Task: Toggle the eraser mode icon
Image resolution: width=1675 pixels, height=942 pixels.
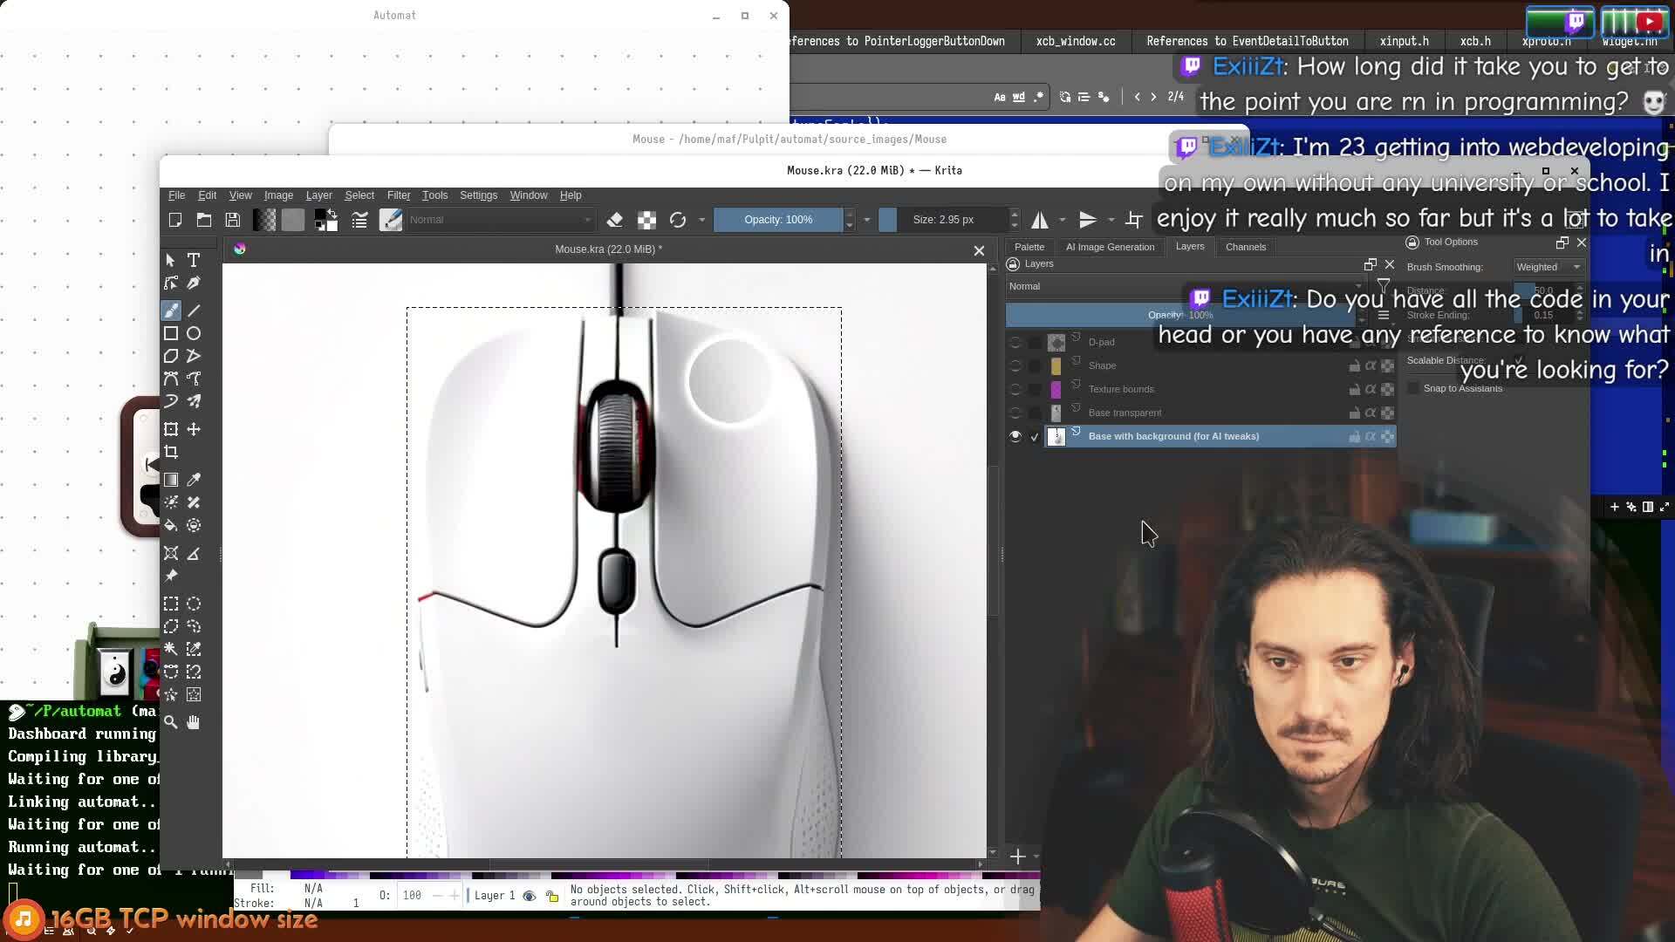Action: pos(614,220)
